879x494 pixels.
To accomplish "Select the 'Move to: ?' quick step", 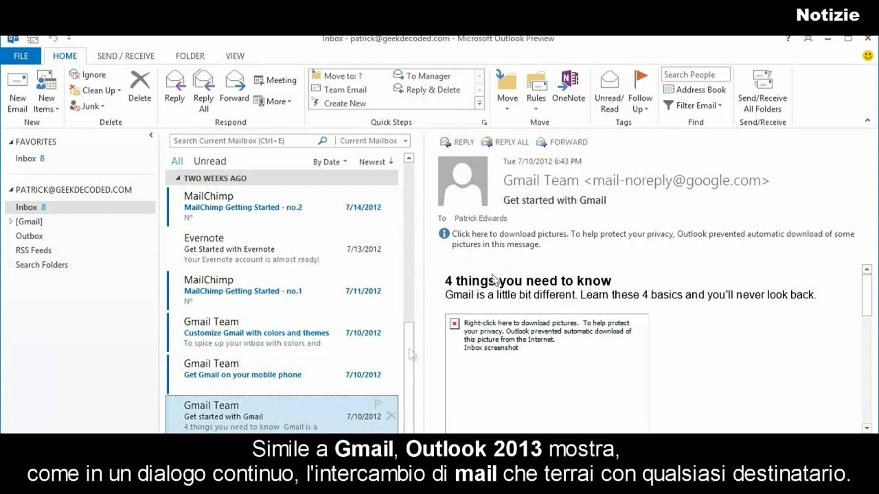I will pos(336,76).
